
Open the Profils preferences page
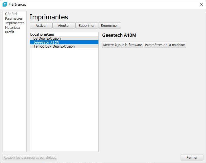9,32
